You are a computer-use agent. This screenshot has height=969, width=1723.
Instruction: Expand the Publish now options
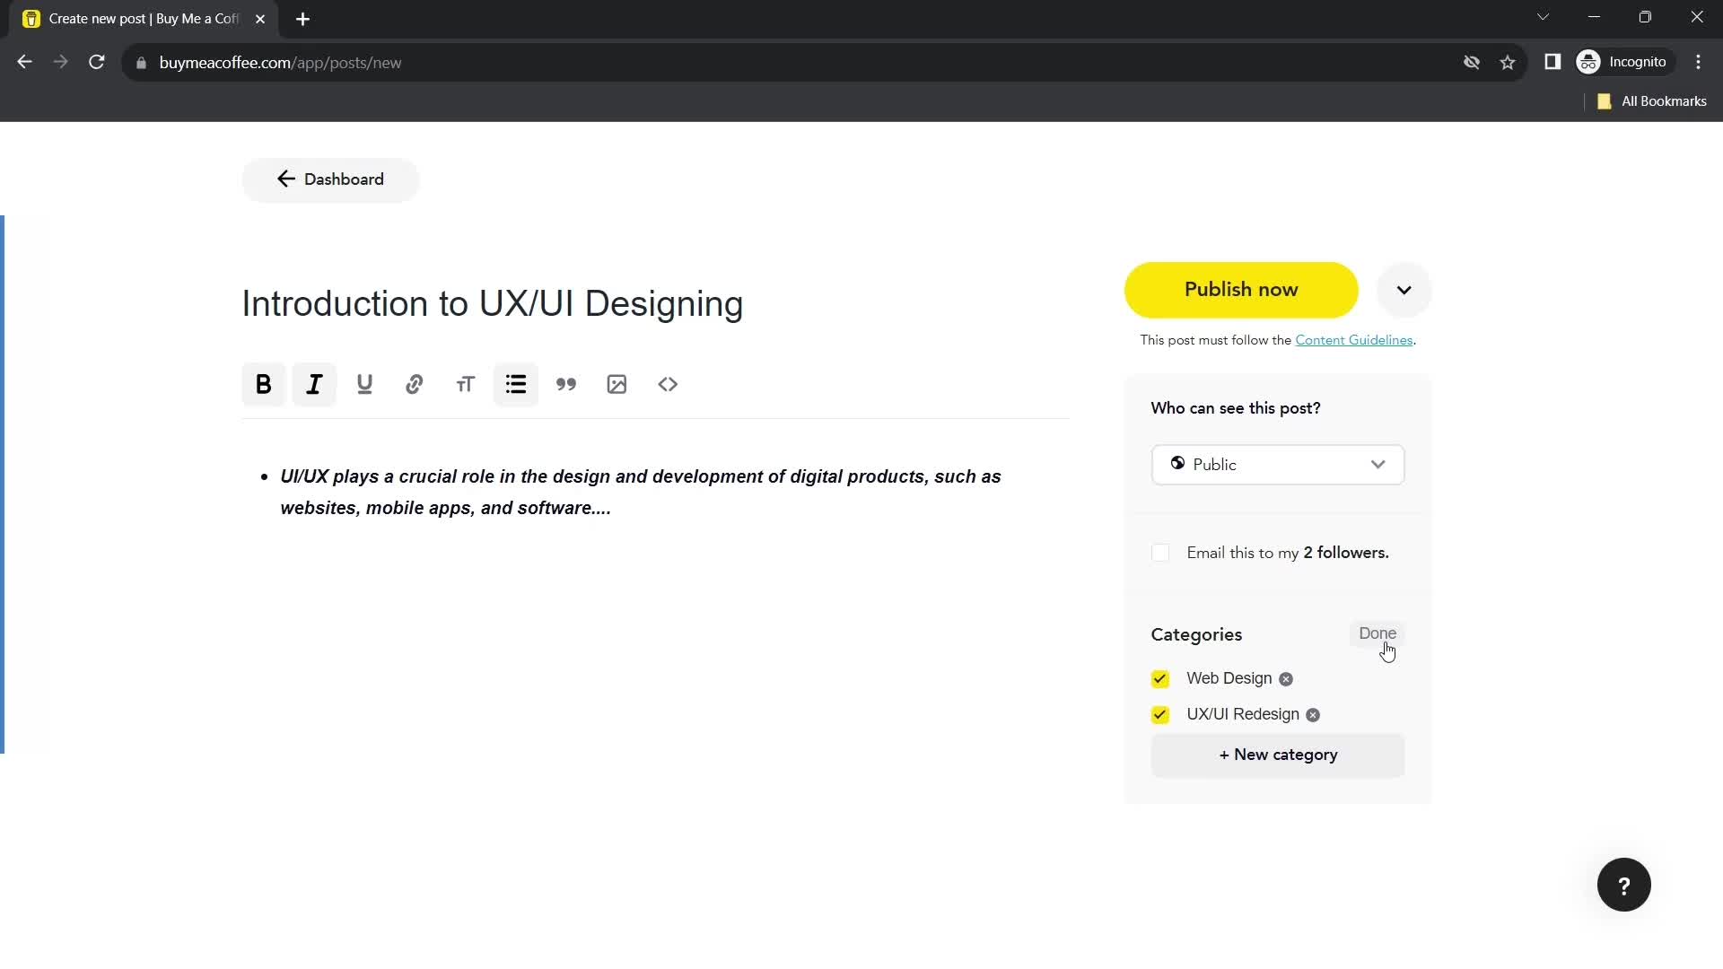[1406, 290]
